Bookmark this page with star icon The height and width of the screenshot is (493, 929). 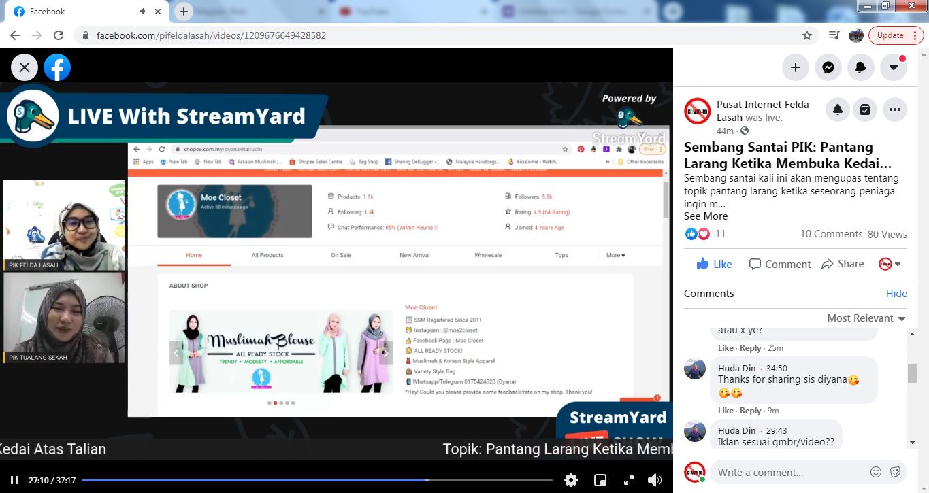(807, 35)
